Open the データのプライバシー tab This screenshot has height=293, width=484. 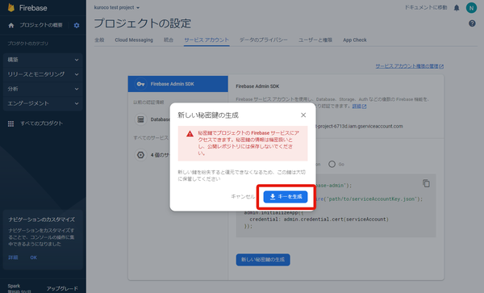pyautogui.click(x=264, y=40)
